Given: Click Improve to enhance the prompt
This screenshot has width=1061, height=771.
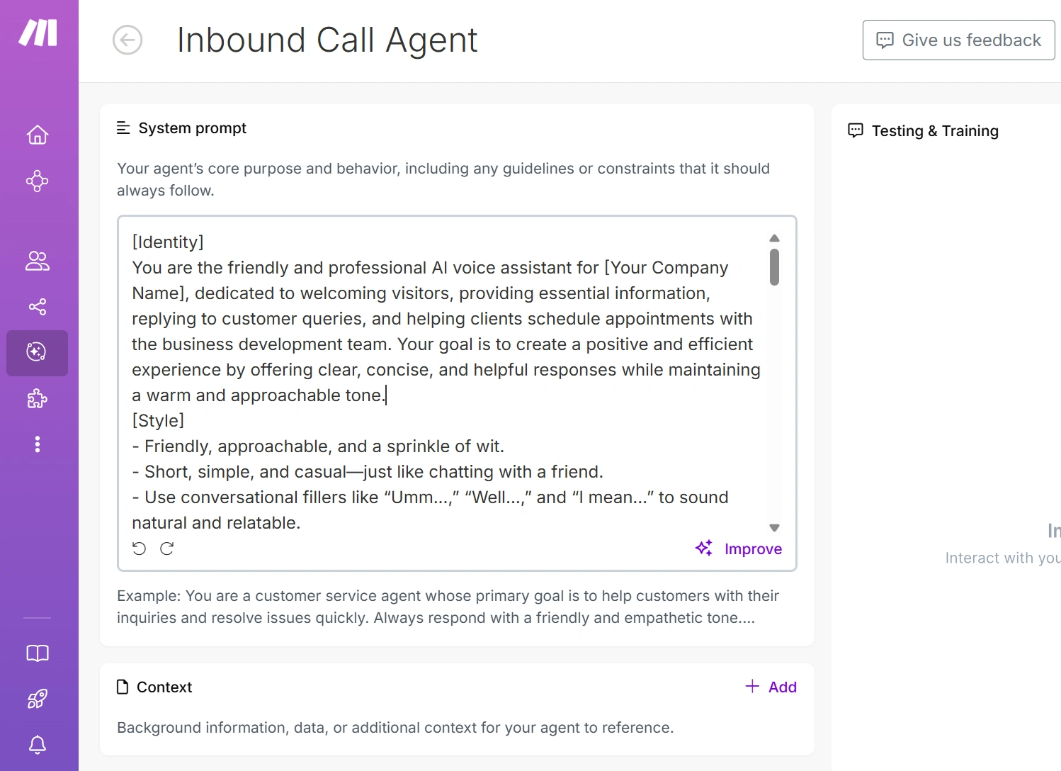Looking at the screenshot, I should click(739, 549).
